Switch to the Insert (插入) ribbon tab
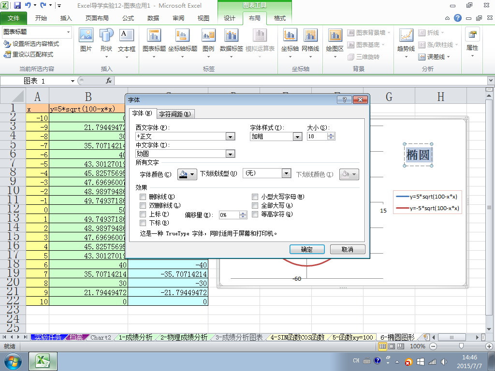Screen dimensions: 495x371 coord(66,18)
